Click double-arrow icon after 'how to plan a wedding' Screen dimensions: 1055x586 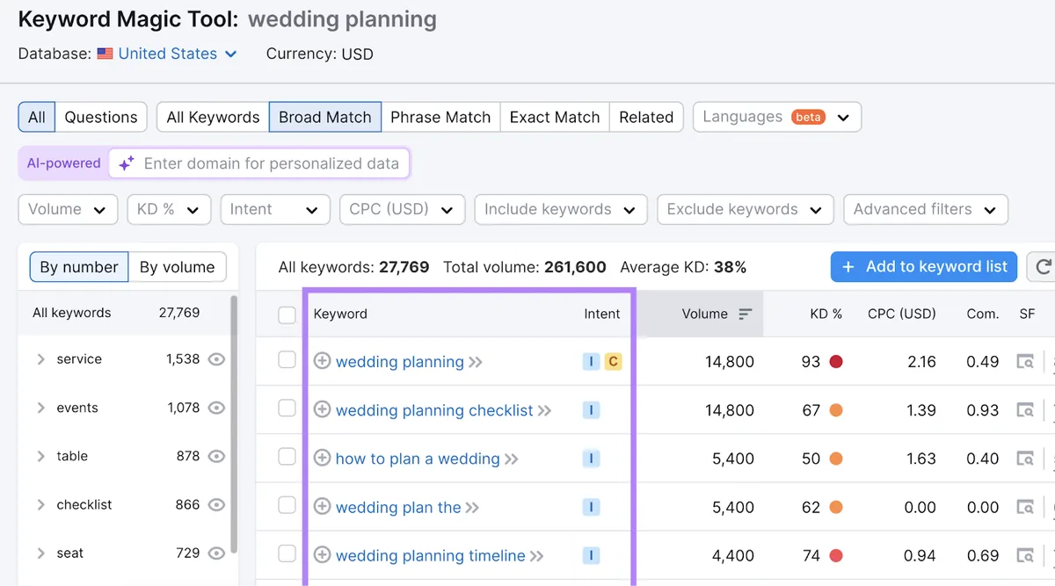pyautogui.click(x=512, y=459)
